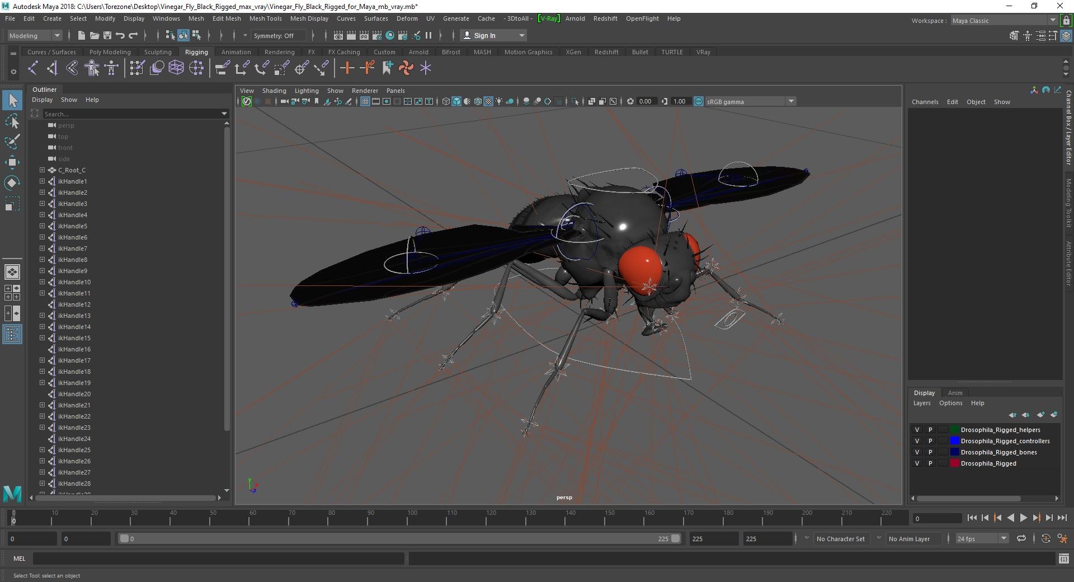The height and width of the screenshot is (582, 1074).
Task: Click the Outliner search field
Action: 135,114
